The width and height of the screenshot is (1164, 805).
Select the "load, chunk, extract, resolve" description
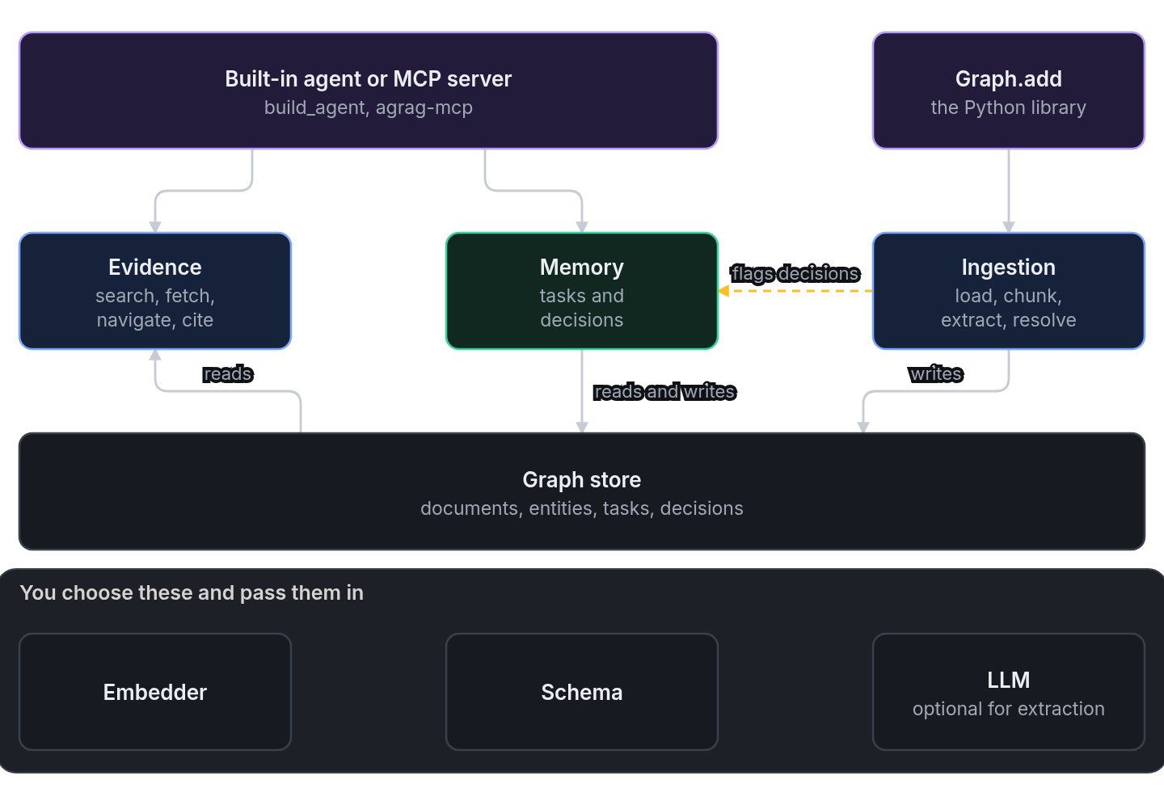(1008, 308)
